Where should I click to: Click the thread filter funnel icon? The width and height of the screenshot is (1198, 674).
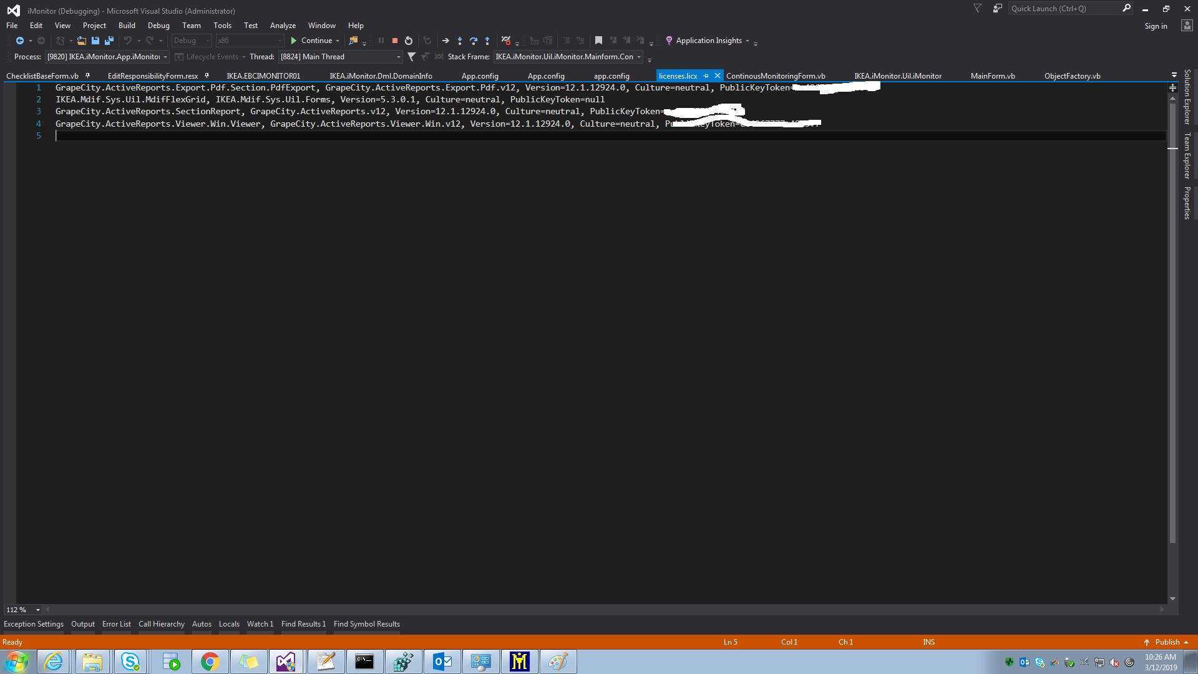tap(411, 57)
